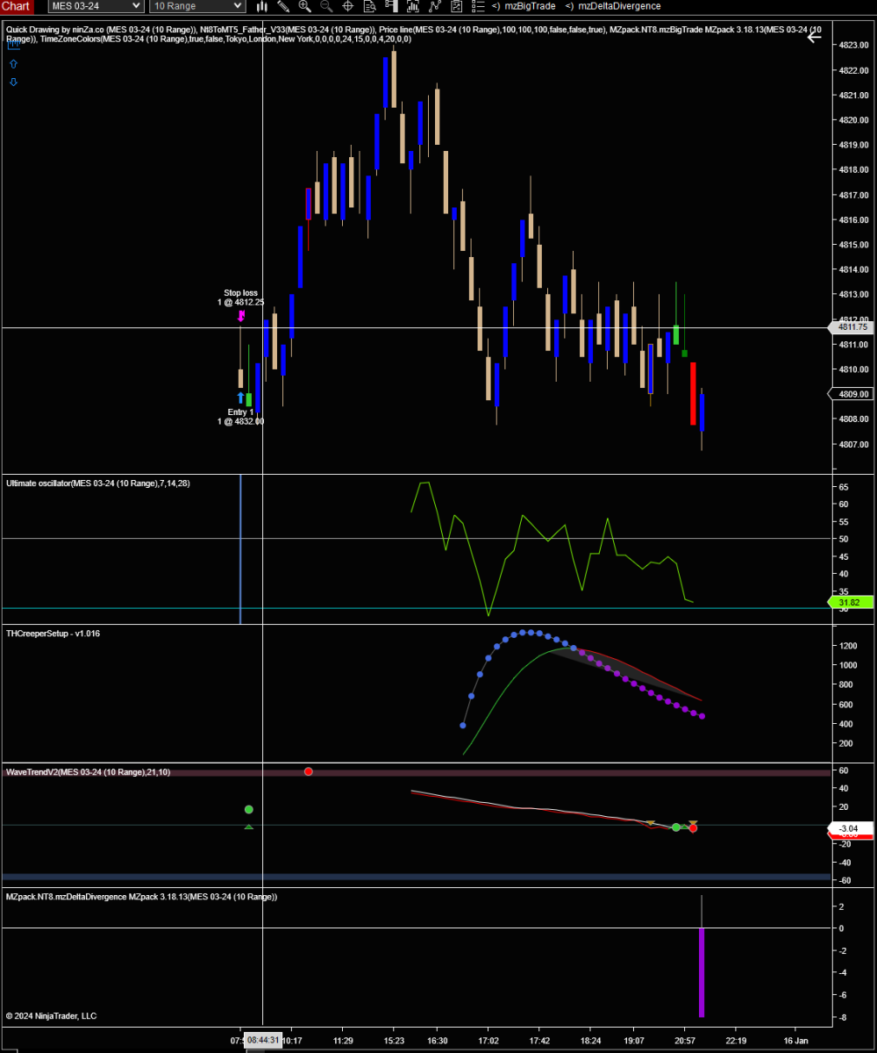
Task: Click the Entry 1 order label
Action: [x=241, y=417]
